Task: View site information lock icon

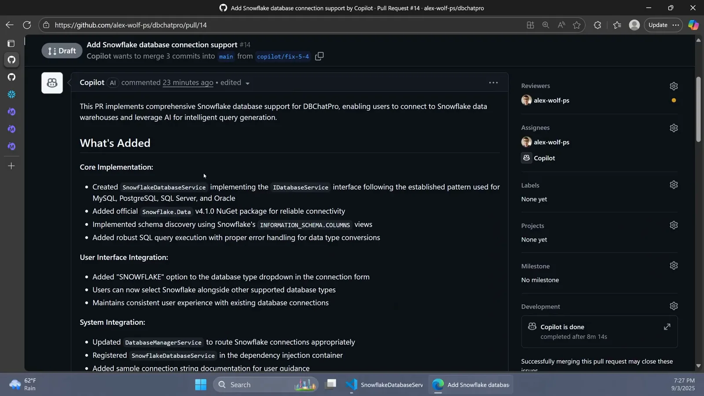Action: 46,25
